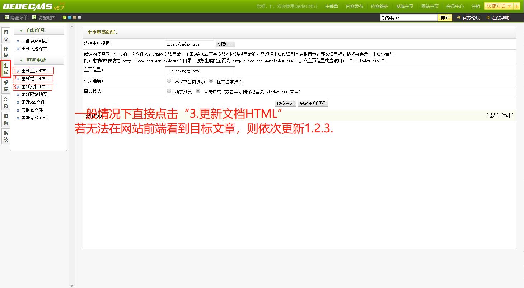Select 不保存当前选项 radio button

(x=169, y=81)
